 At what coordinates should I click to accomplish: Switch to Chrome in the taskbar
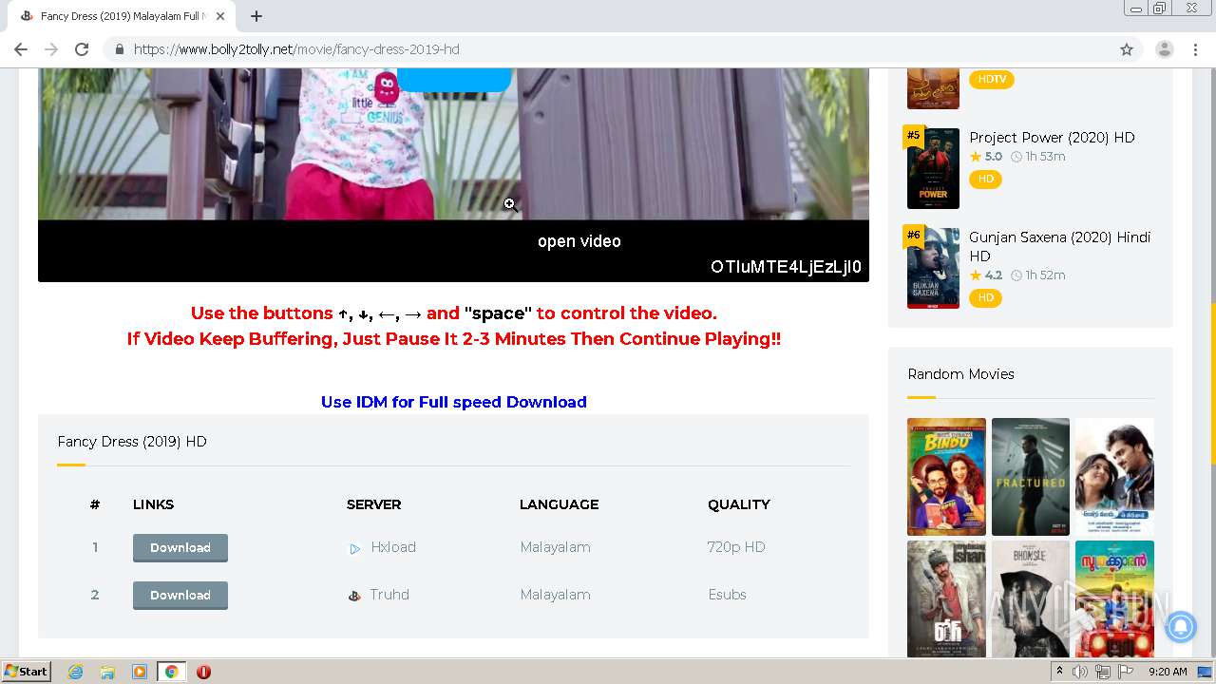[171, 672]
